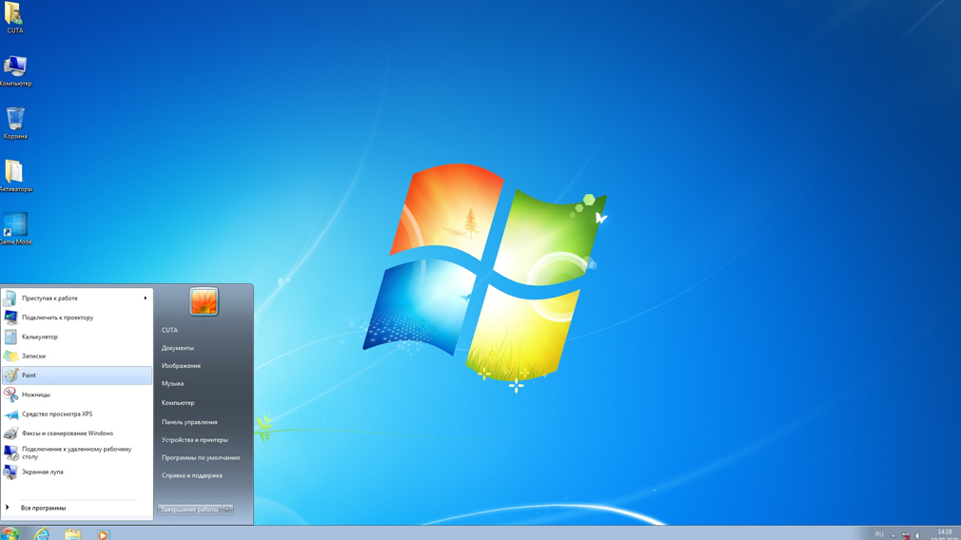Screen dimensions: 961x540
Task: Open Калькулятор in the Start menu
Action: click(77, 337)
